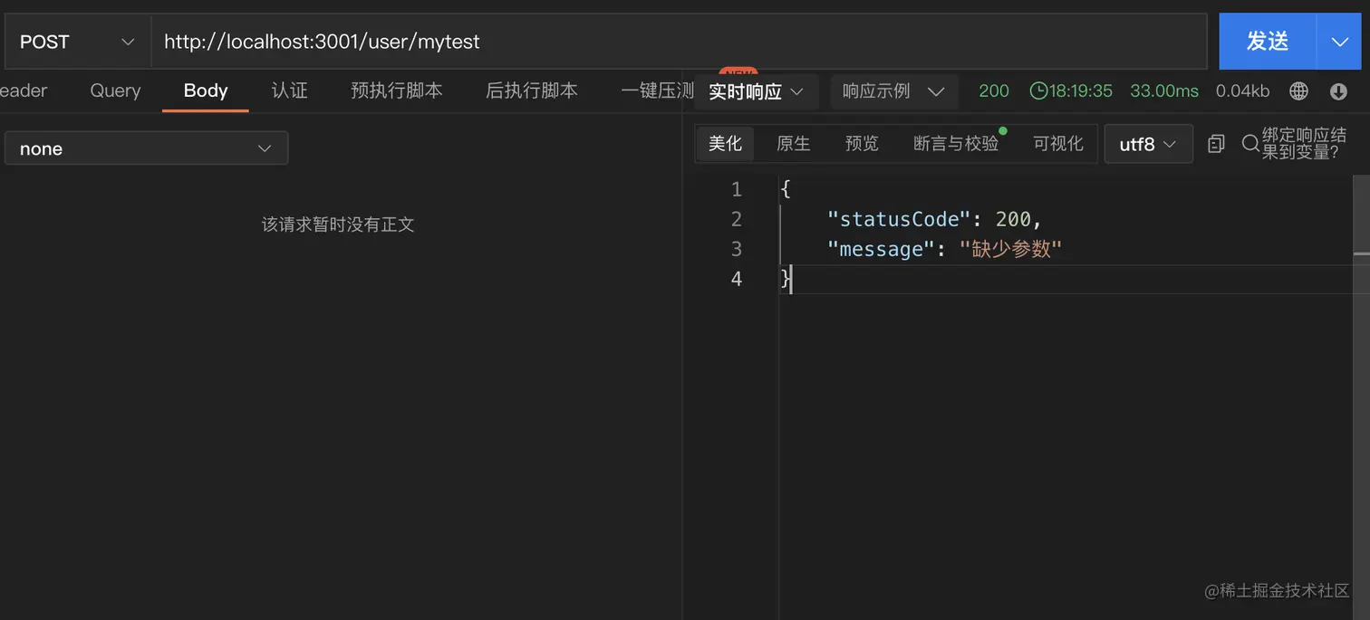The width and height of the screenshot is (1370, 620).
Task: Open the none body type dropdown
Action: 146,148
